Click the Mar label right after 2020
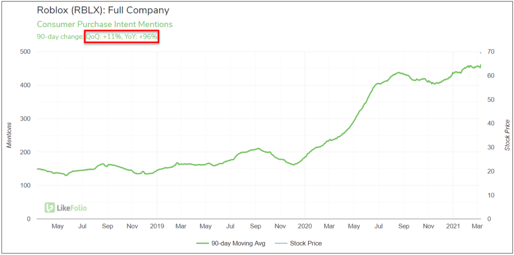The image size is (514, 255). [x=329, y=226]
